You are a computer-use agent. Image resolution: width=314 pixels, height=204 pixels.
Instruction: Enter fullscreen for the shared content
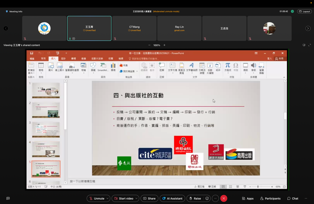pos(310,45)
